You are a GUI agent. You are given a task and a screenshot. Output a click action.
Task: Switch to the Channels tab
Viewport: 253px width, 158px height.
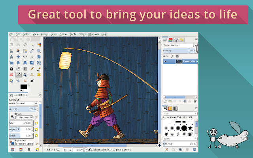point(170,39)
